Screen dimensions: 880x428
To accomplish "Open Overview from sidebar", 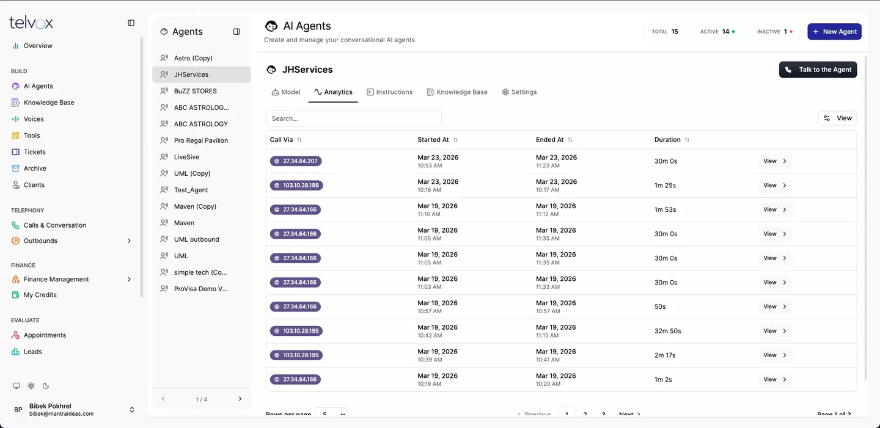I will click(38, 46).
